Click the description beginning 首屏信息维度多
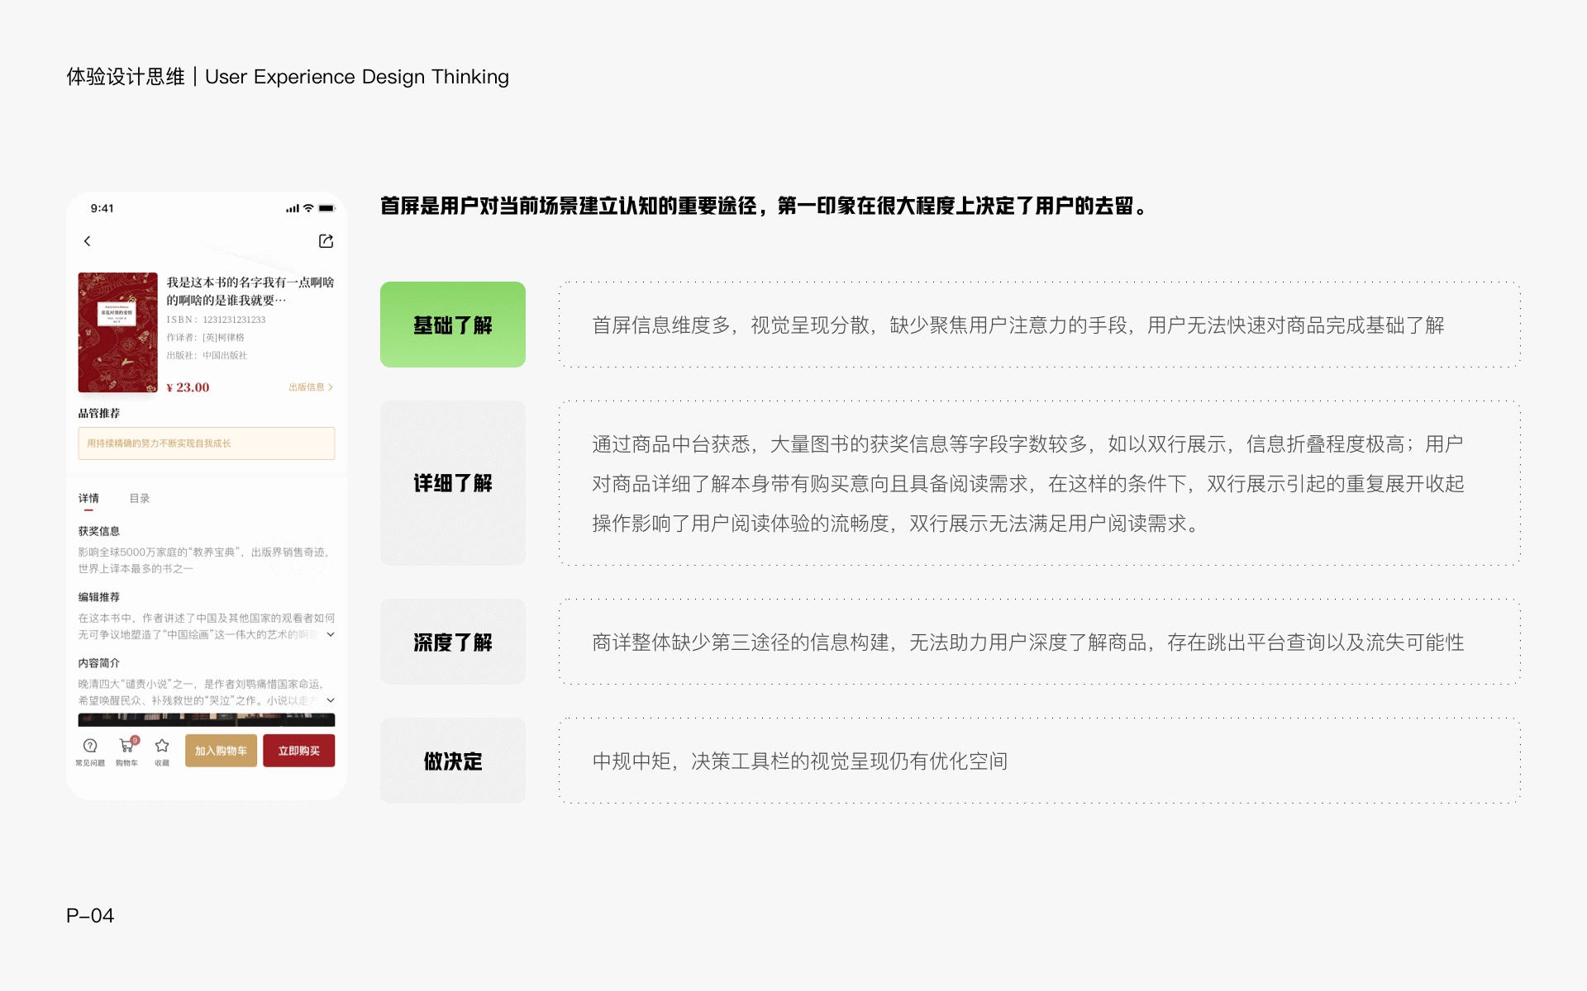 point(1018,325)
